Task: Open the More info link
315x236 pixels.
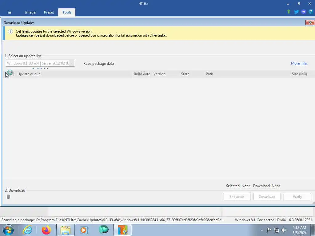Action: click(x=299, y=63)
